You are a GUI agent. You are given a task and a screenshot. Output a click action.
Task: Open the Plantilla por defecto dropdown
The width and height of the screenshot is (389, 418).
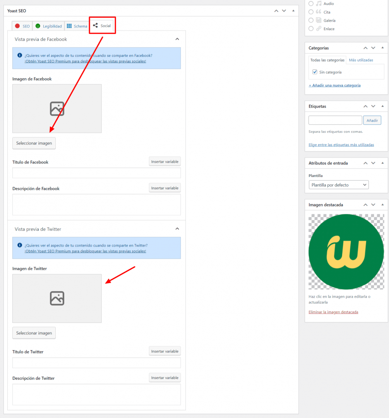coord(339,185)
